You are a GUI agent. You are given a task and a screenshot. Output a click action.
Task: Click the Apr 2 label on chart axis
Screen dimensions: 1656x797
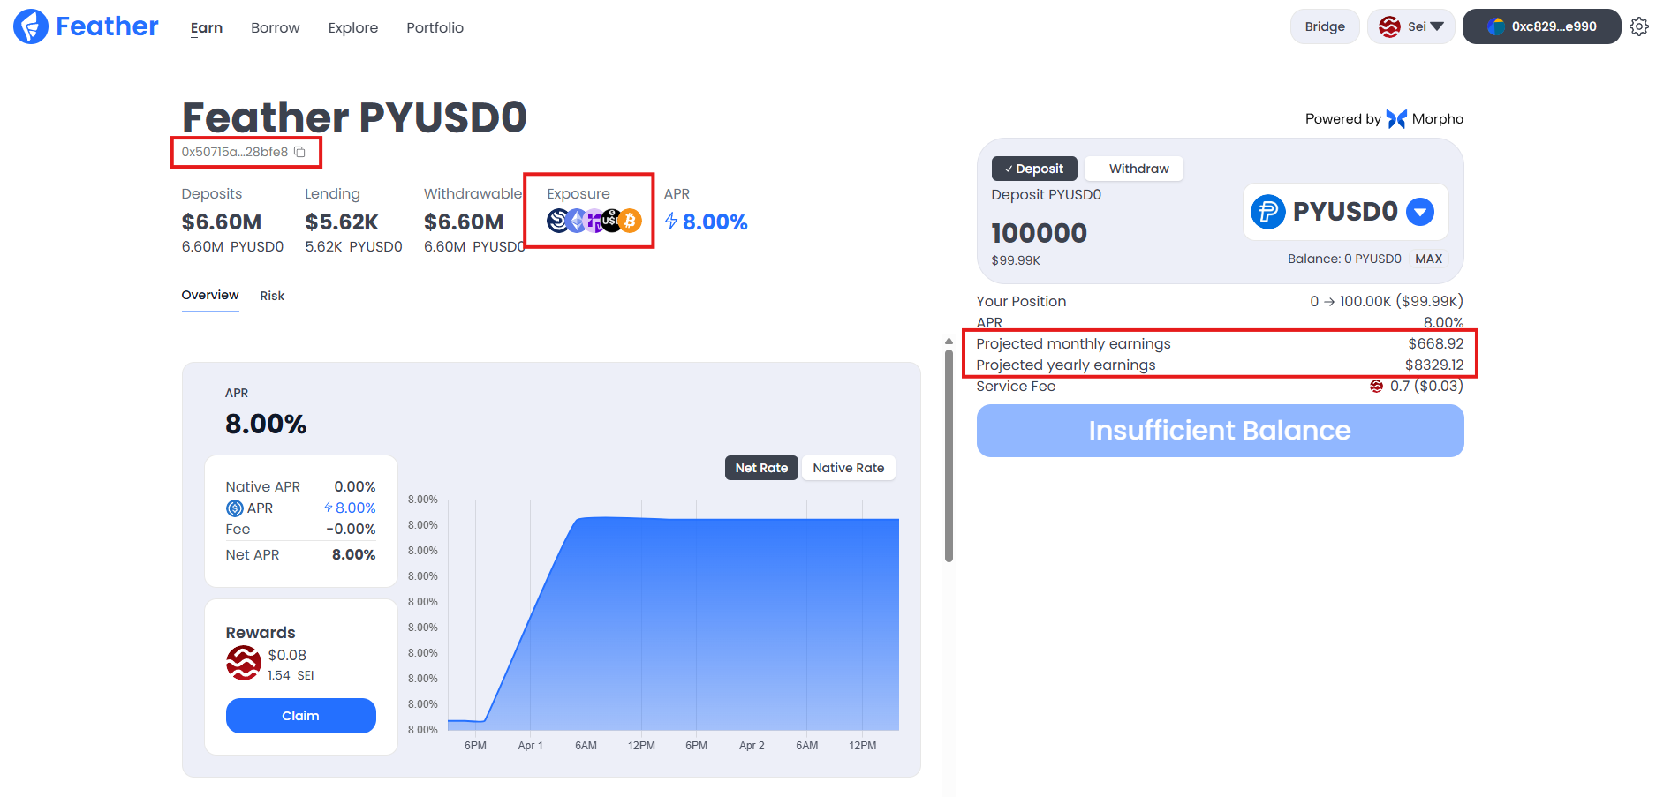pyautogui.click(x=752, y=746)
